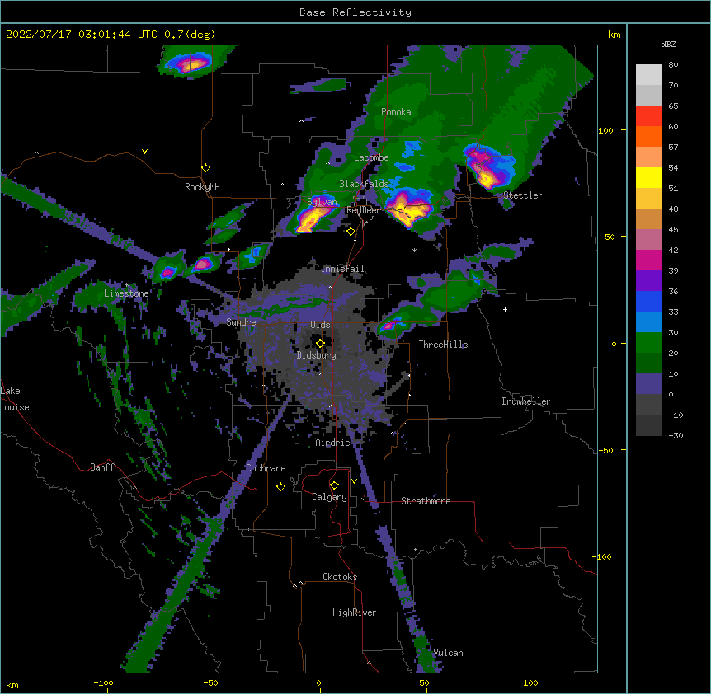
Task: Click the Limestone label
Action: tap(126, 293)
